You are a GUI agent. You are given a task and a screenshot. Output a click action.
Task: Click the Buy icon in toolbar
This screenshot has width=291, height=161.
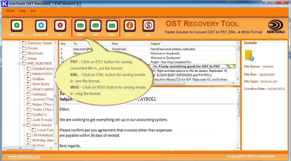(x=148, y=26)
